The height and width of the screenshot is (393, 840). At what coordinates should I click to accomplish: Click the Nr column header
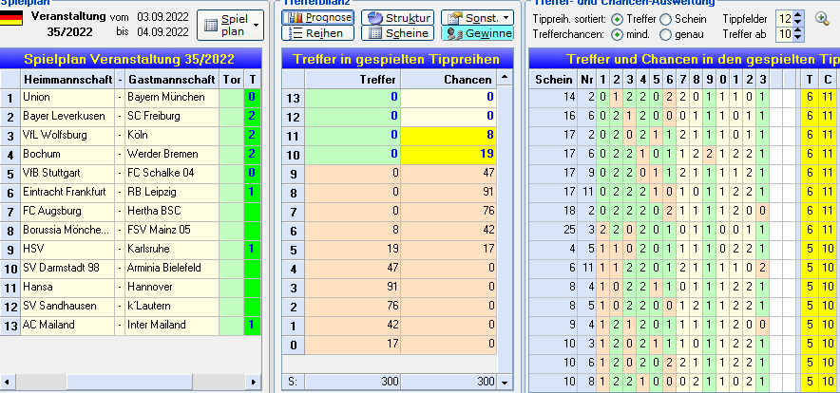point(587,80)
